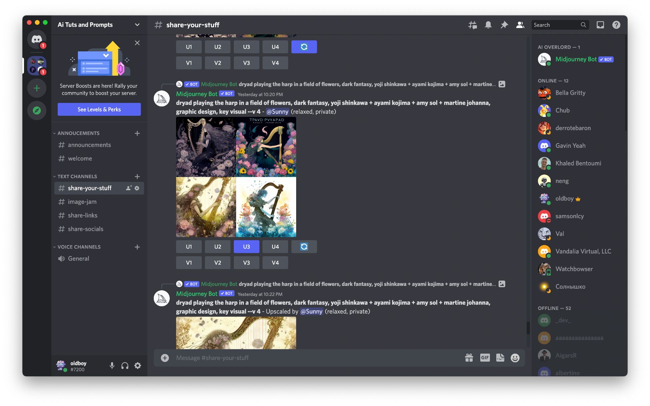Open the image-jam channel
The image size is (650, 406).
coord(82,201)
